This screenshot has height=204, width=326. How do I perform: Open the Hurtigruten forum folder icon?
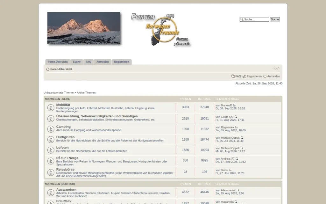point(51,140)
